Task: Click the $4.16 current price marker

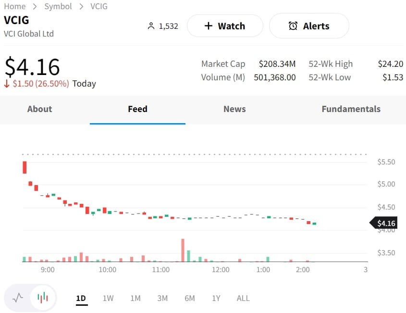Action: pyautogui.click(x=384, y=223)
